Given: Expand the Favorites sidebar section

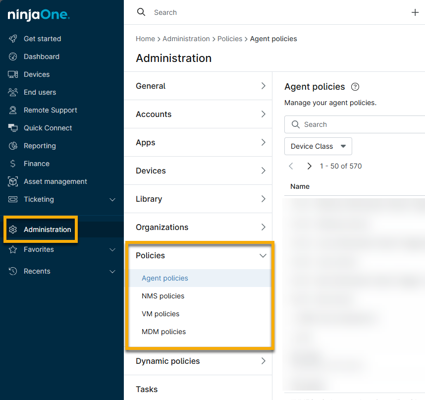Looking at the screenshot, I should click(112, 250).
